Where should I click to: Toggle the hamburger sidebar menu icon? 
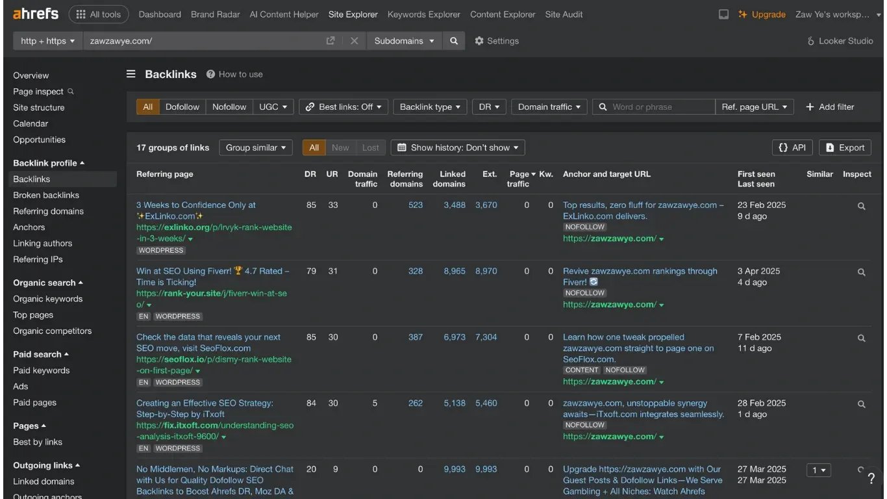[x=131, y=74]
